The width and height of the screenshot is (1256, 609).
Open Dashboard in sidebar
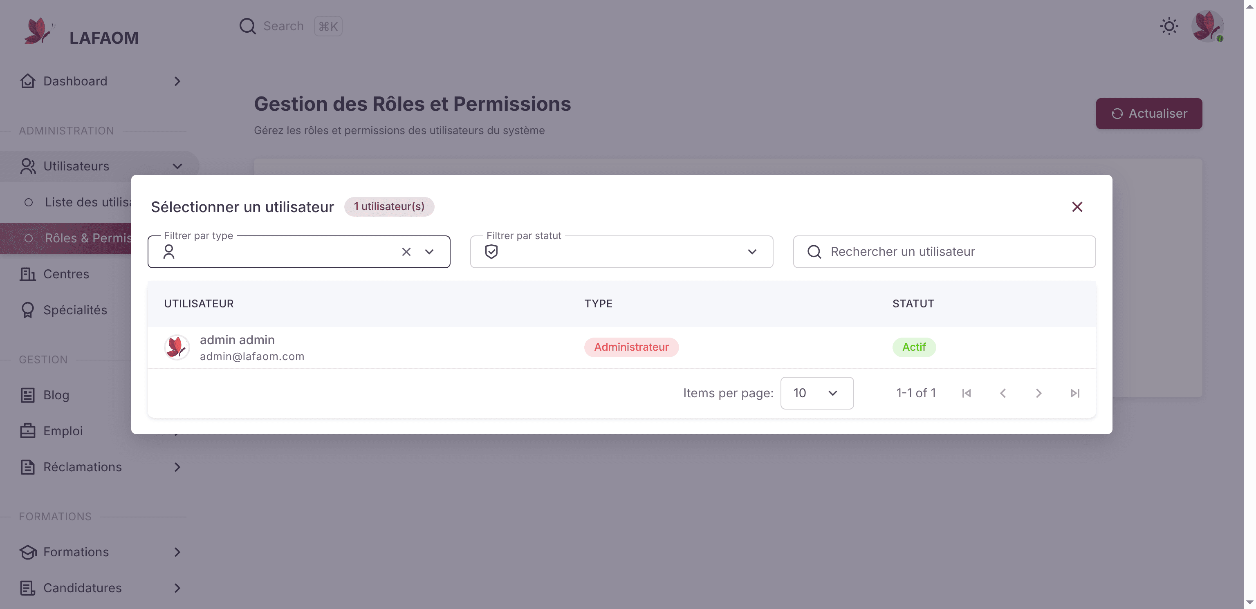pos(100,81)
